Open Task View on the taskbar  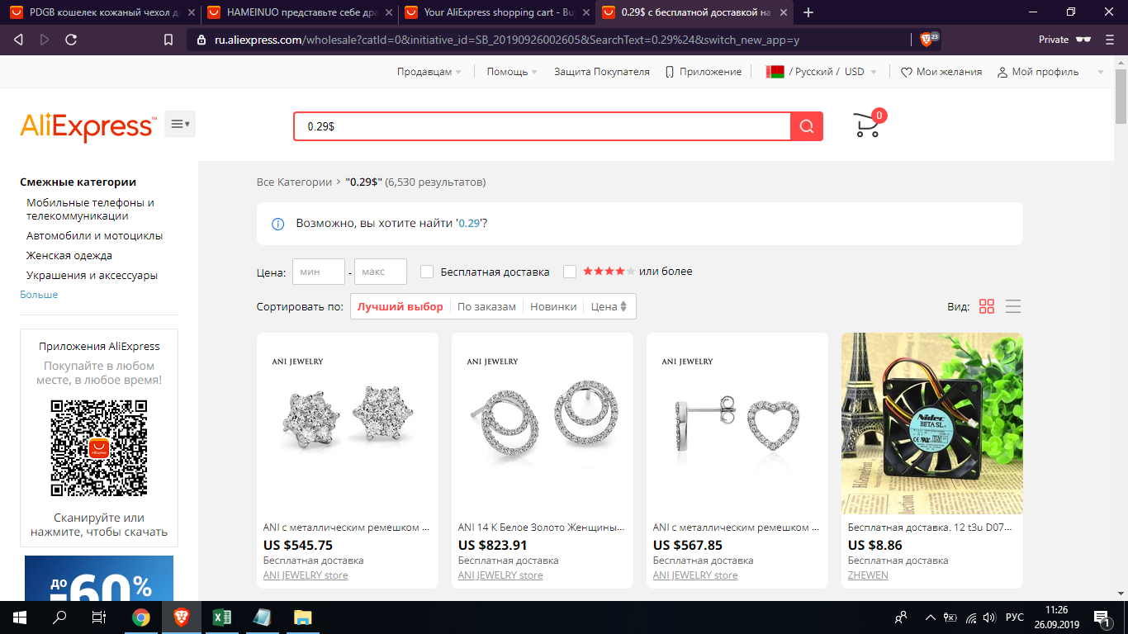point(99,617)
